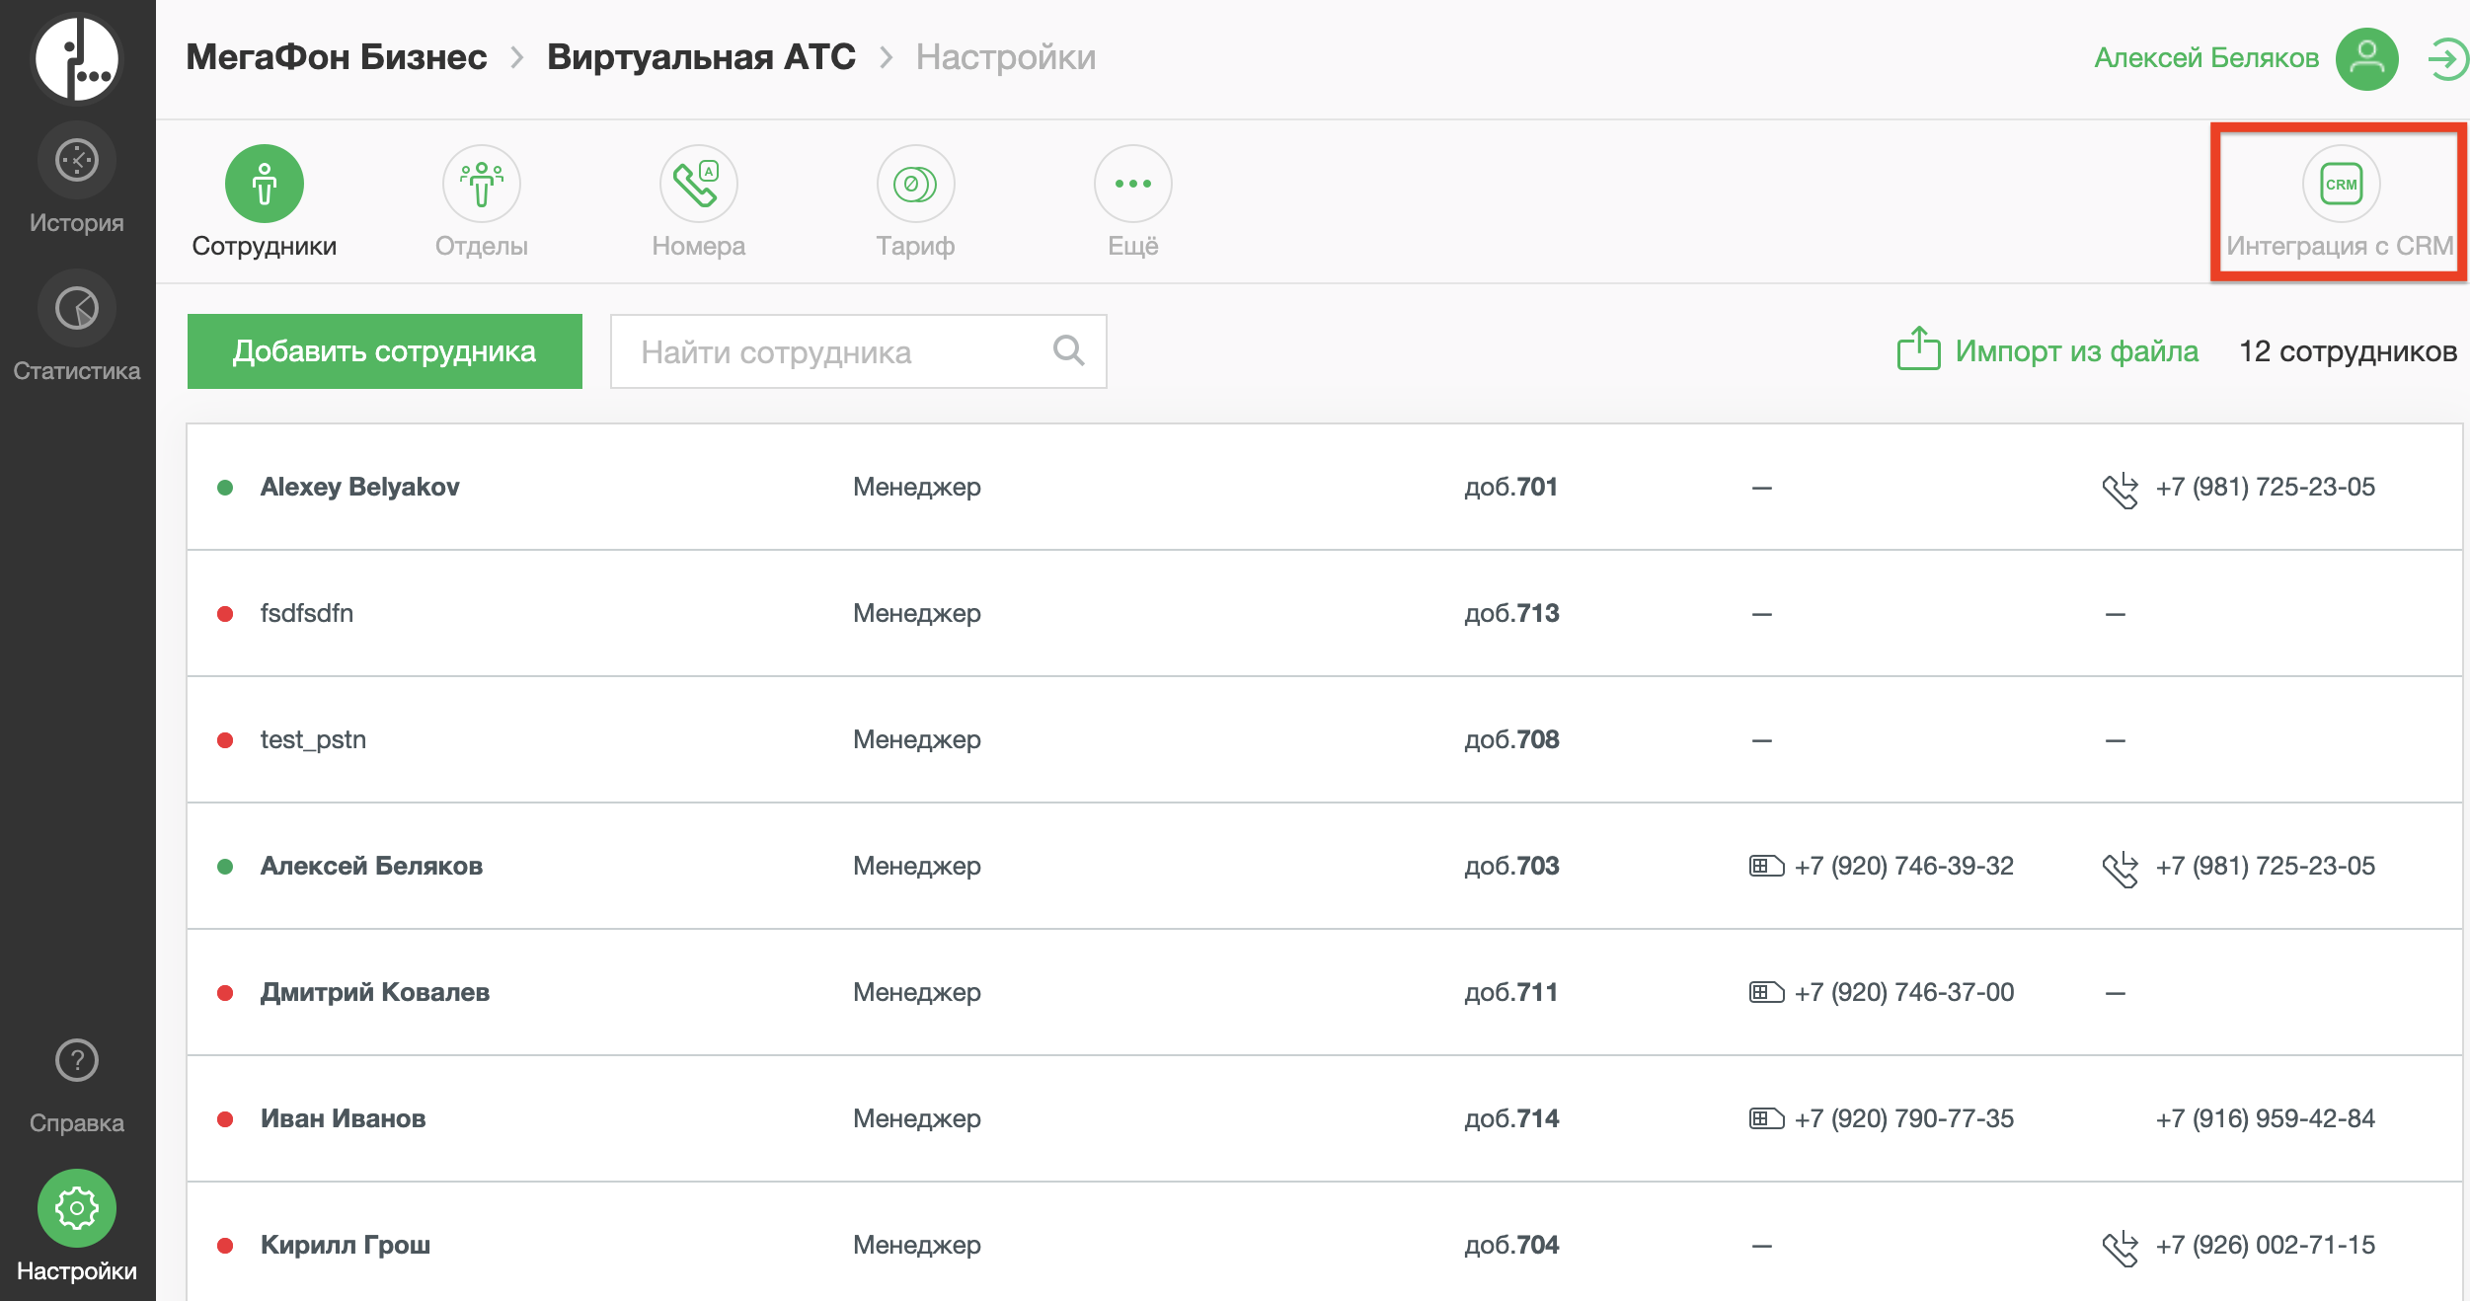Click the Справка question mark icon
Screen dimensions: 2470x1301
(77, 1060)
